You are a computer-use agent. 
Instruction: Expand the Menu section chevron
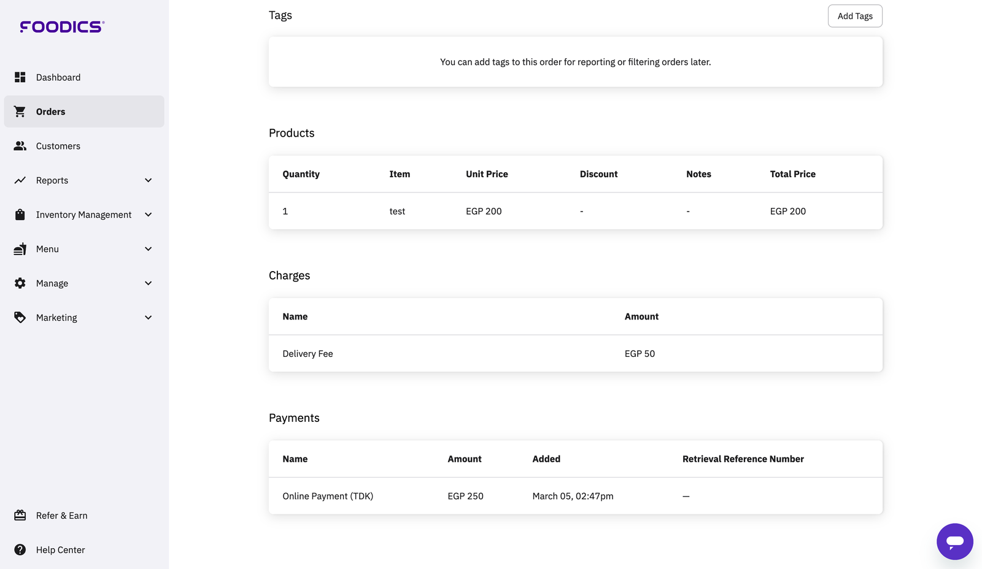[149, 249]
